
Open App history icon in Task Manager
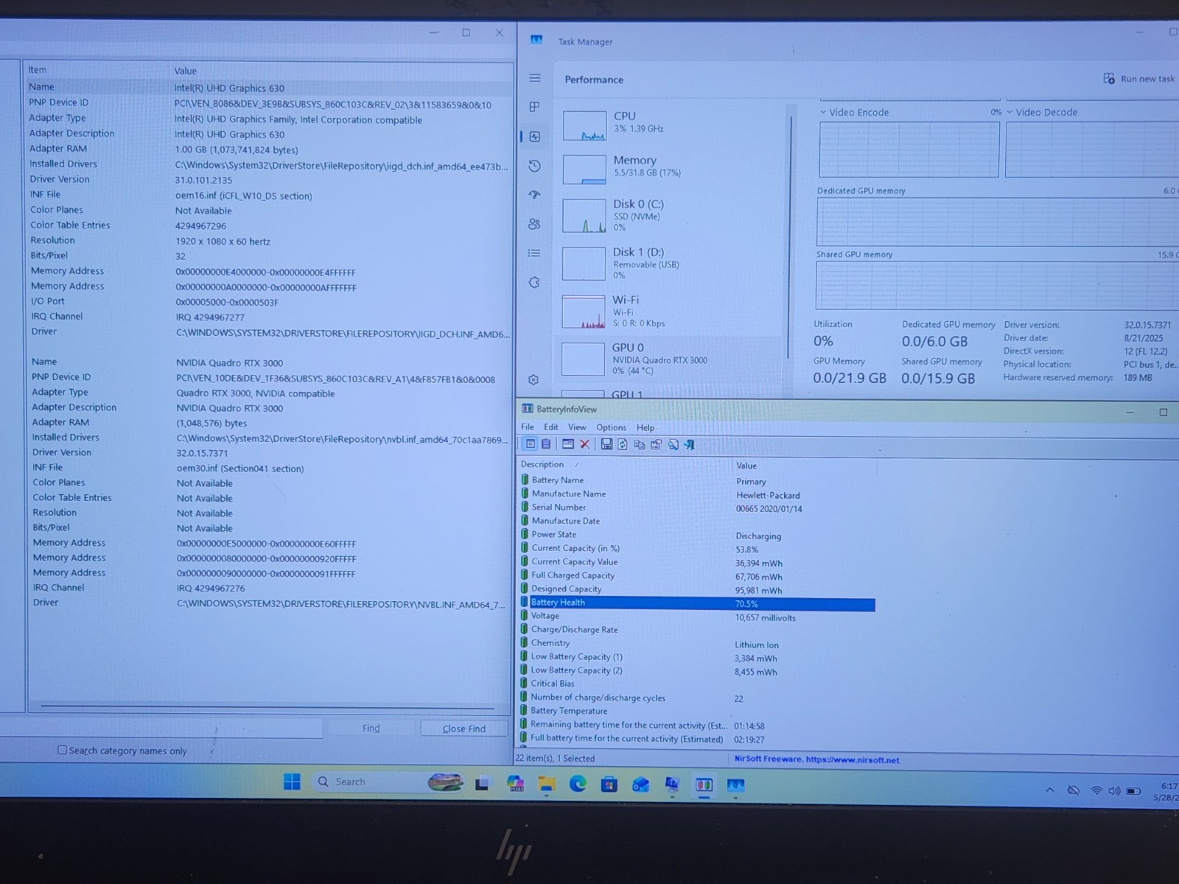pyautogui.click(x=535, y=166)
